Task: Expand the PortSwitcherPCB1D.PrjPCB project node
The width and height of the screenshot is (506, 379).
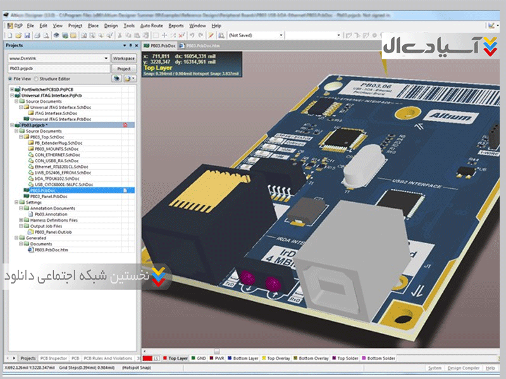Action: (11, 90)
